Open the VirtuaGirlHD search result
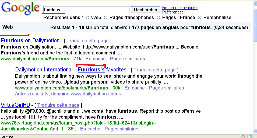257x138 pixels. [15, 105]
